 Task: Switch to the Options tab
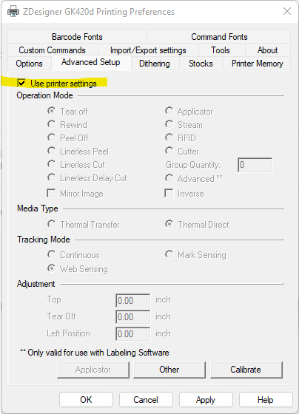[30, 64]
